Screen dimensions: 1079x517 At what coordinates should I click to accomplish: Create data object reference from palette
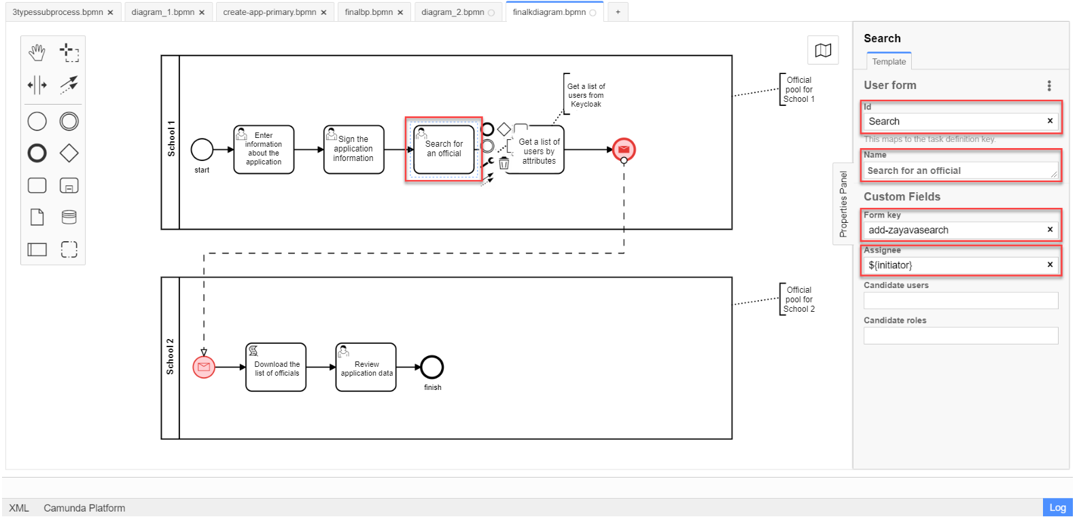(x=37, y=217)
